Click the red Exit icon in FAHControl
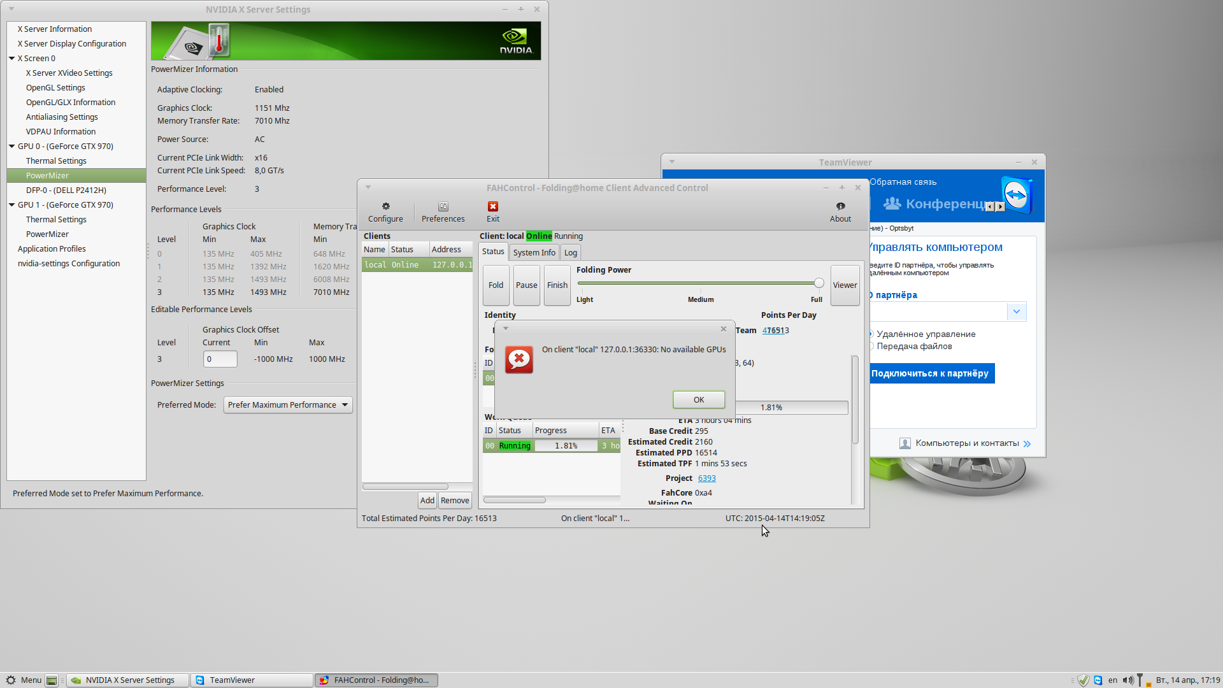Image resolution: width=1223 pixels, height=688 pixels. click(x=492, y=206)
